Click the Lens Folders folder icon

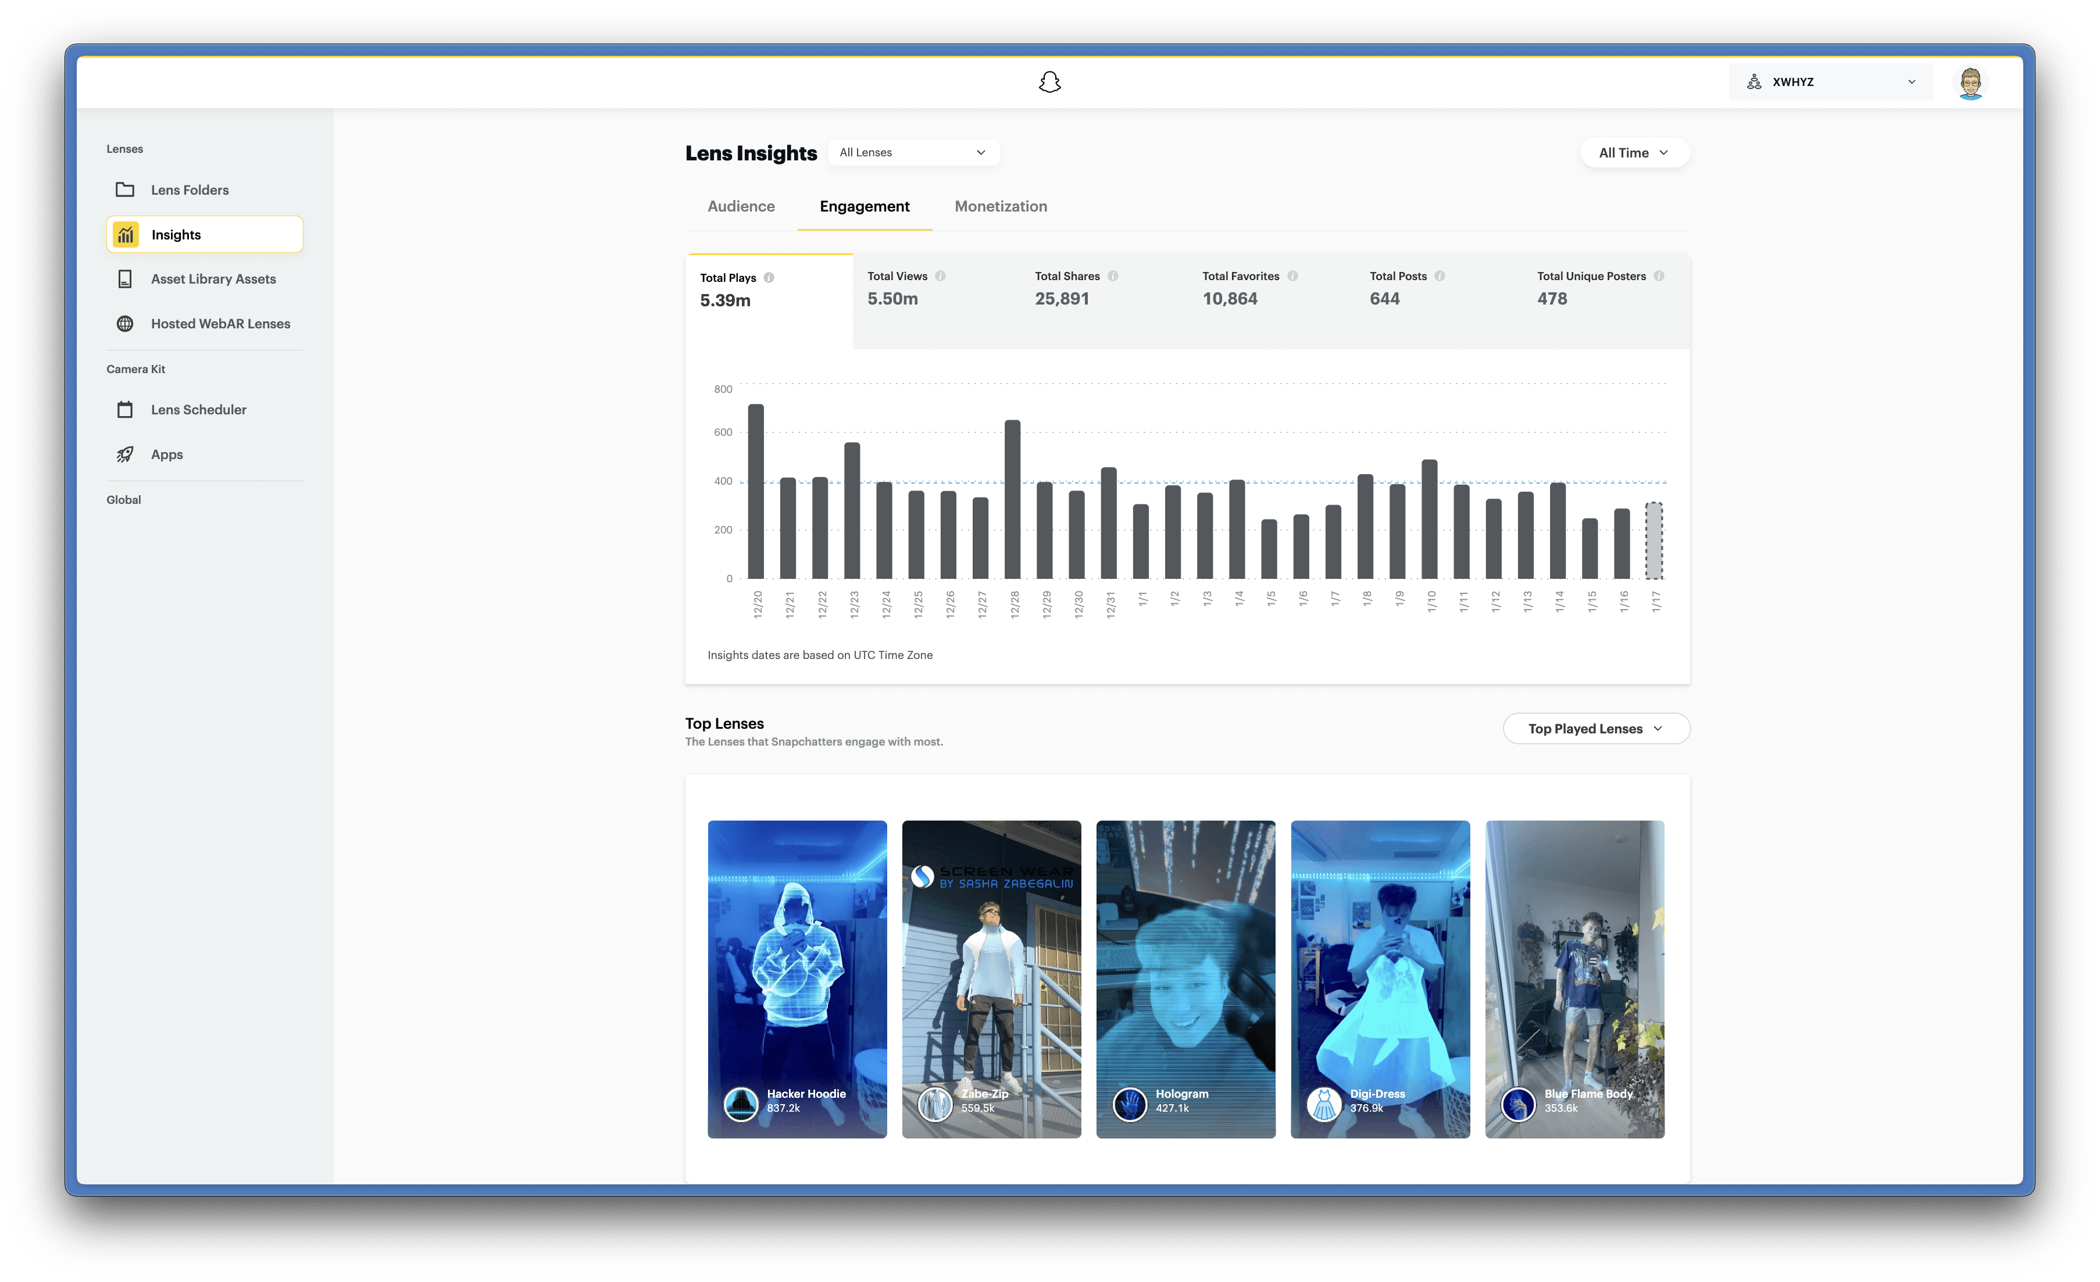click(x=125, y=190)
